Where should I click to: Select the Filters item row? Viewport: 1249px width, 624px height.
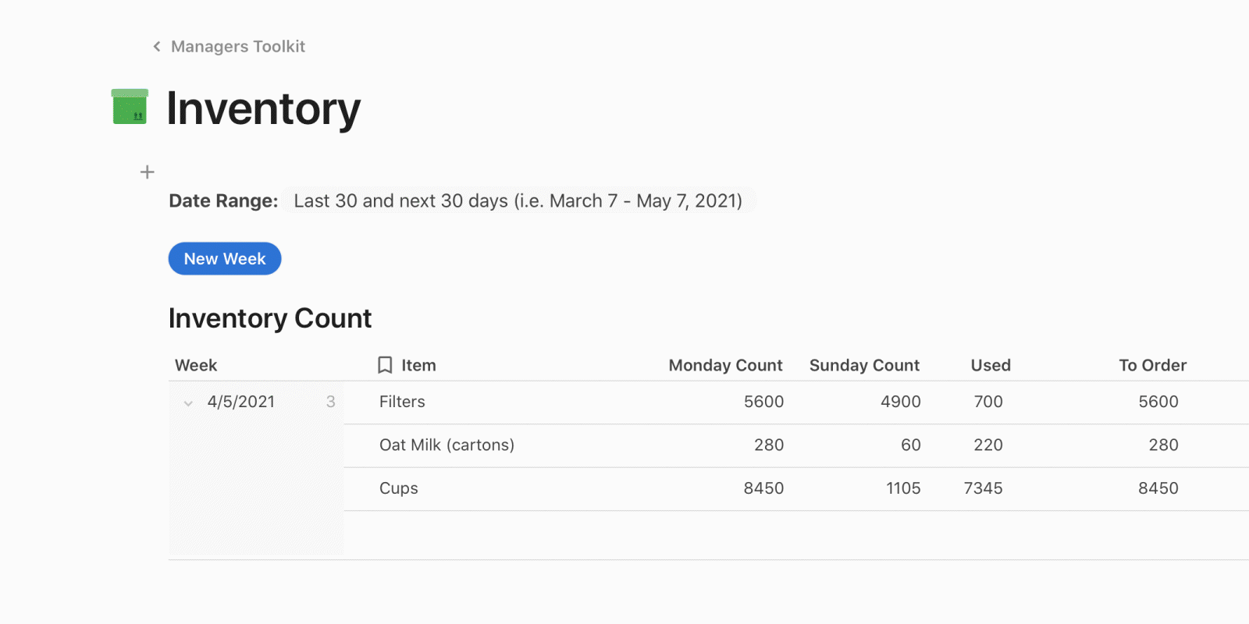click(x=796, y=402)
